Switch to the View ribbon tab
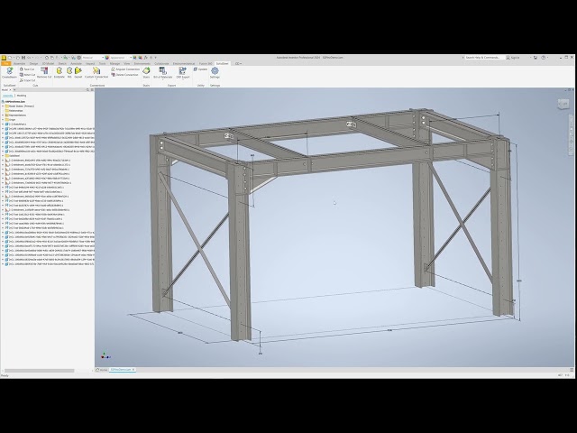This screenshot has width=577, height=433. click(126, 64)
